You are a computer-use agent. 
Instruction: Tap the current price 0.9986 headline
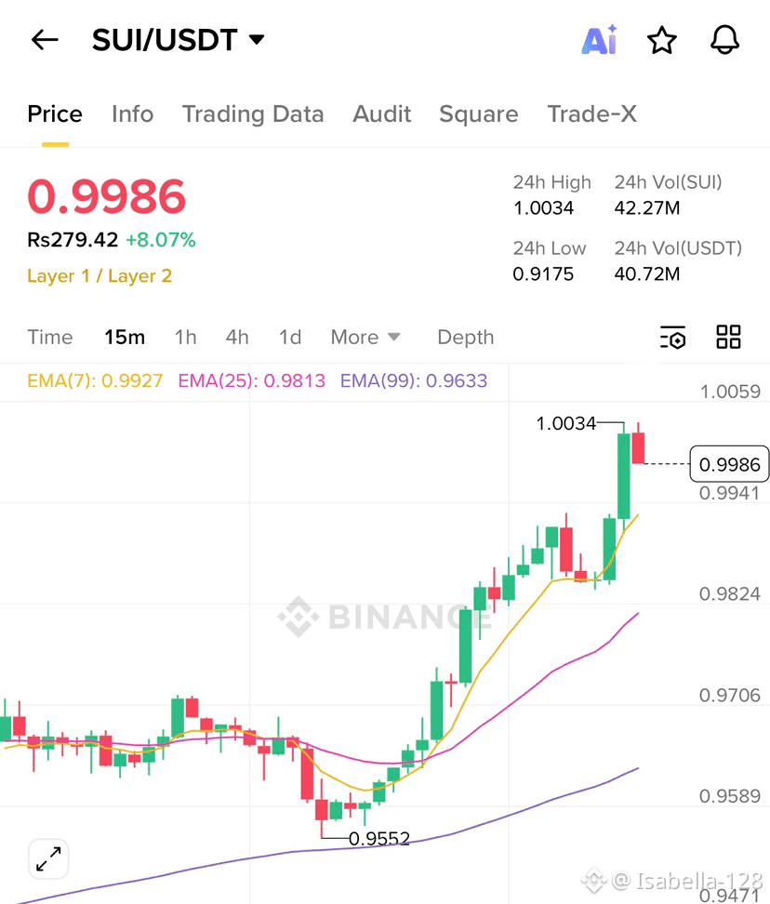coord(107,196)
